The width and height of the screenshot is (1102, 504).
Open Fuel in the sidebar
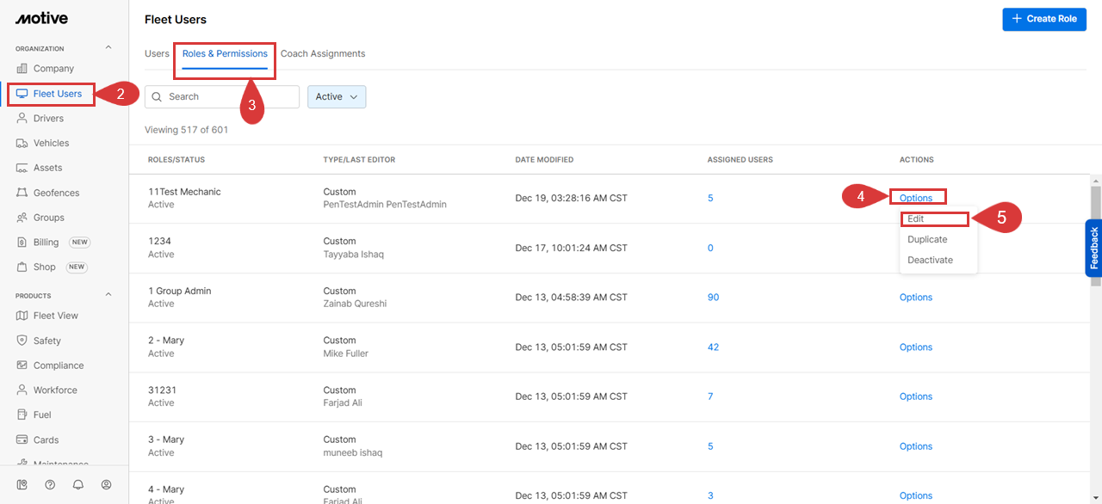[42, 415]
